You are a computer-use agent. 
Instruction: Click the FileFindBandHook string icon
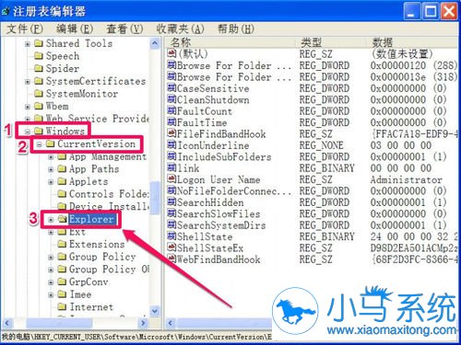pyautogui.click(x=171, y=133)
